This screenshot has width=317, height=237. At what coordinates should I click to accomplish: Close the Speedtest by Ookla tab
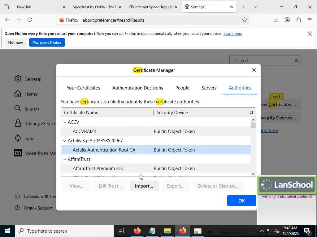120,7
